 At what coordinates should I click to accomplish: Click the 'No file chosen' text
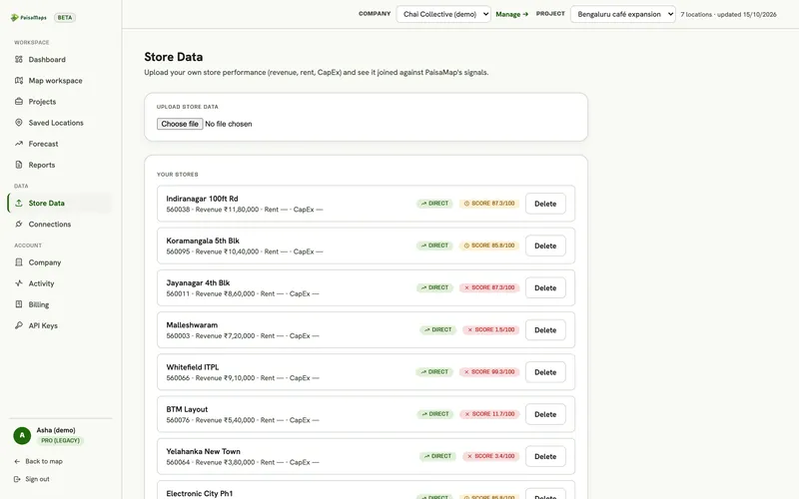point(229,124)
